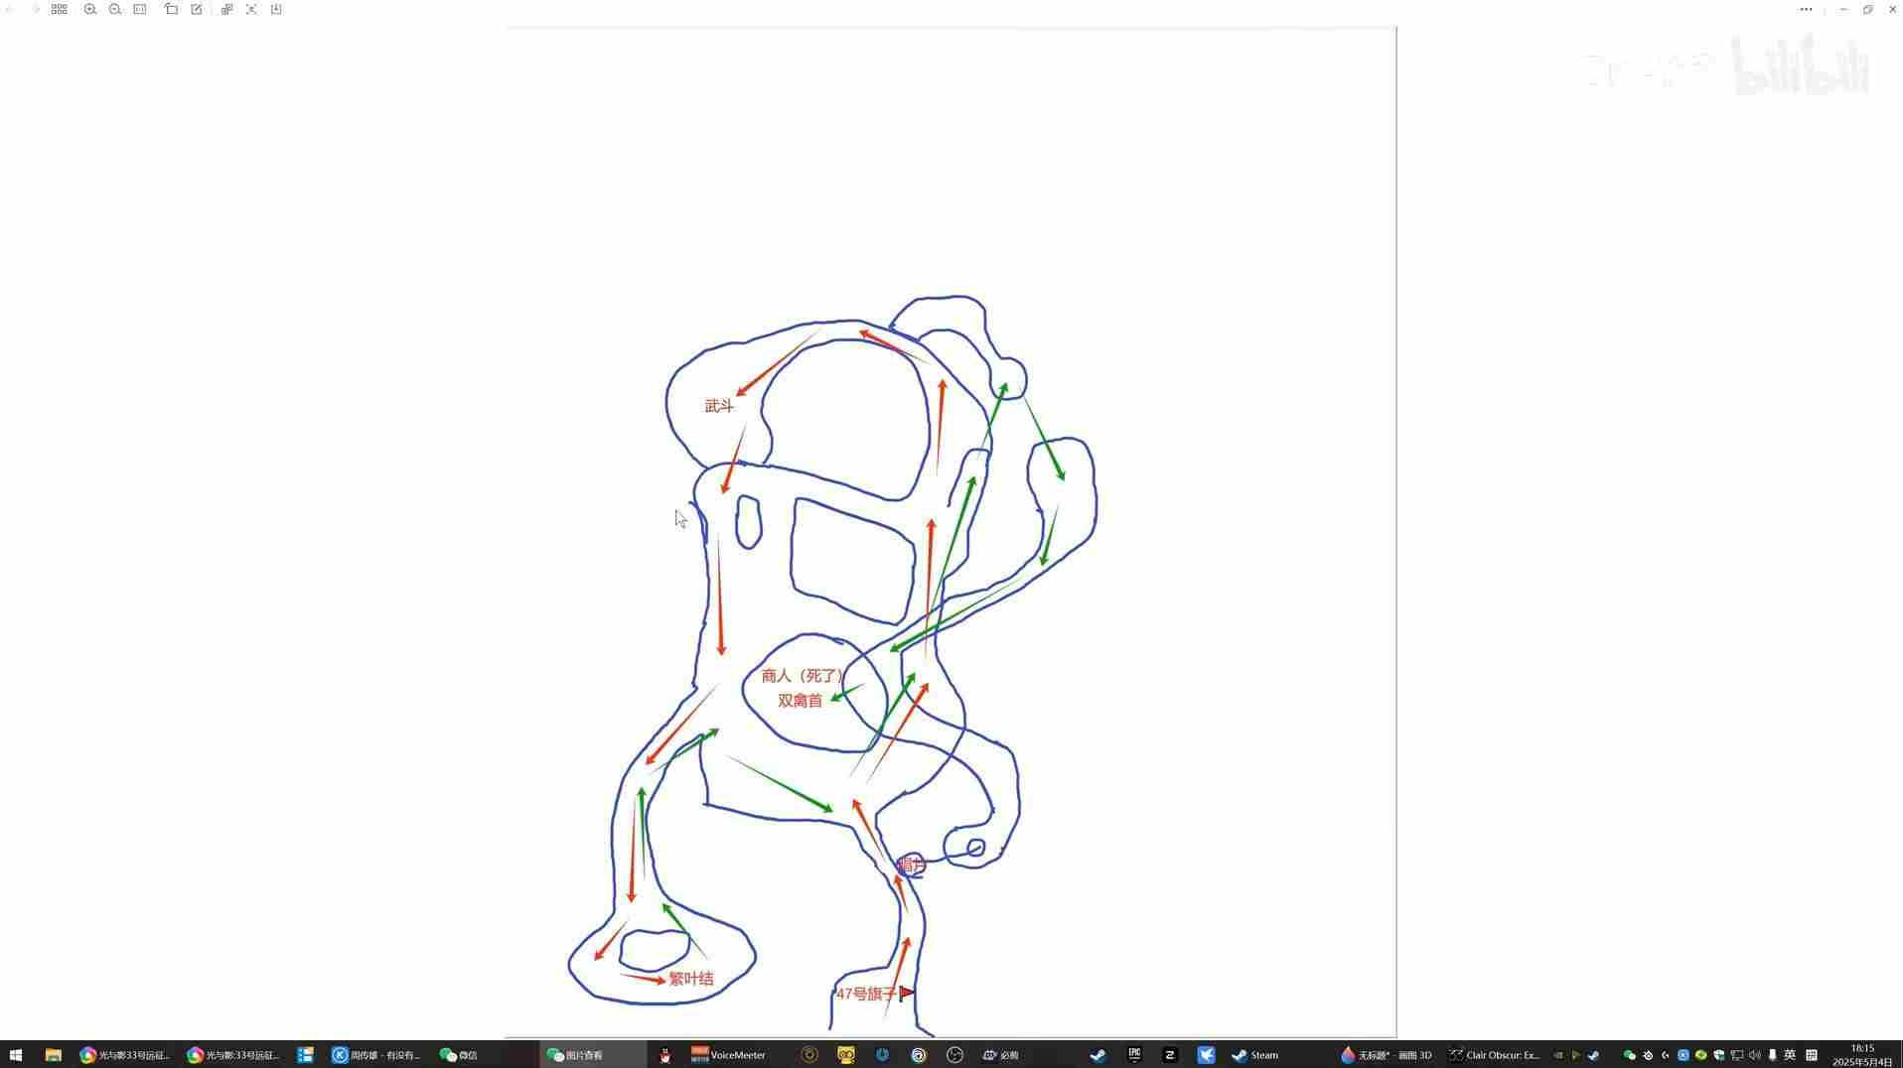This screenshot has width=1903, height=1068.
Task: Open the Steam taskbar window
Action: (x=1255, y=1055)
